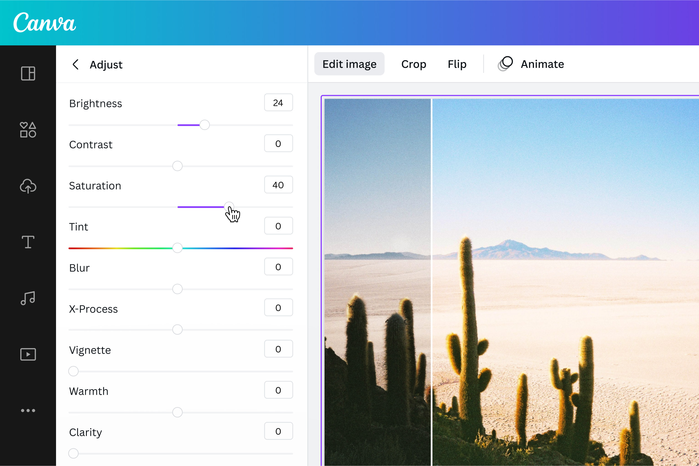The width and height of the screenshot is (699, 466).
Task: Open the Templates panel
Action: click(28, 74)
